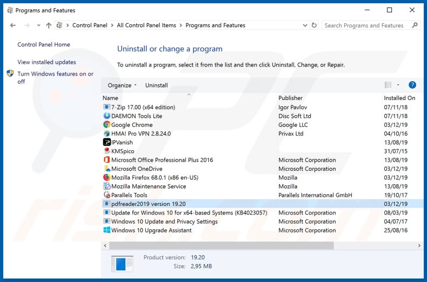Select 'Google Chrome' program name

[132, 125]
